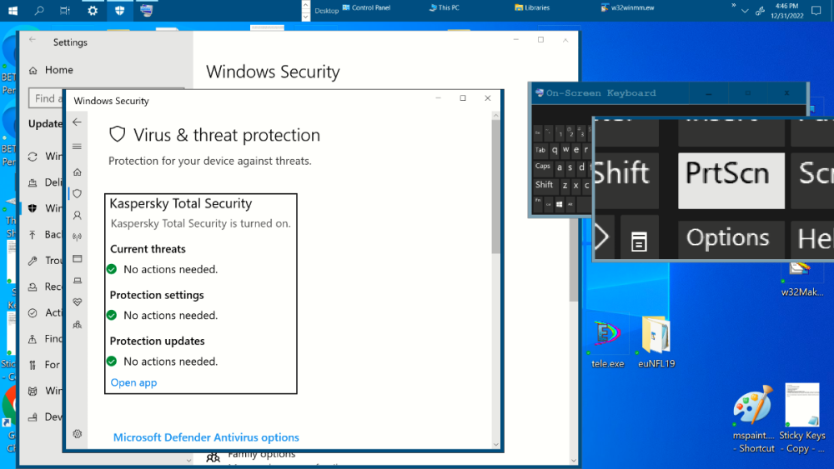Click the Settings window back arrow
The image size is (834, 469).
coord(33,39)
